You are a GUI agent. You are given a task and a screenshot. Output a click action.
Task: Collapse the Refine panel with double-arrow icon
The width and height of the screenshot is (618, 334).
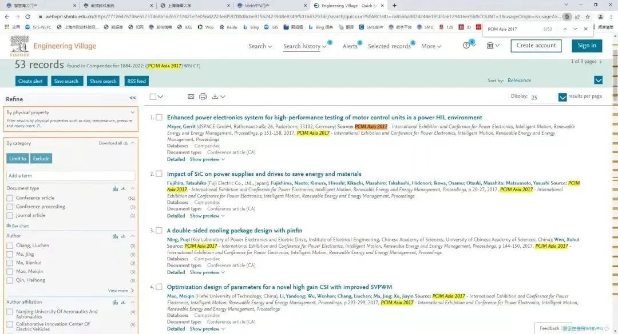[133, 98]
